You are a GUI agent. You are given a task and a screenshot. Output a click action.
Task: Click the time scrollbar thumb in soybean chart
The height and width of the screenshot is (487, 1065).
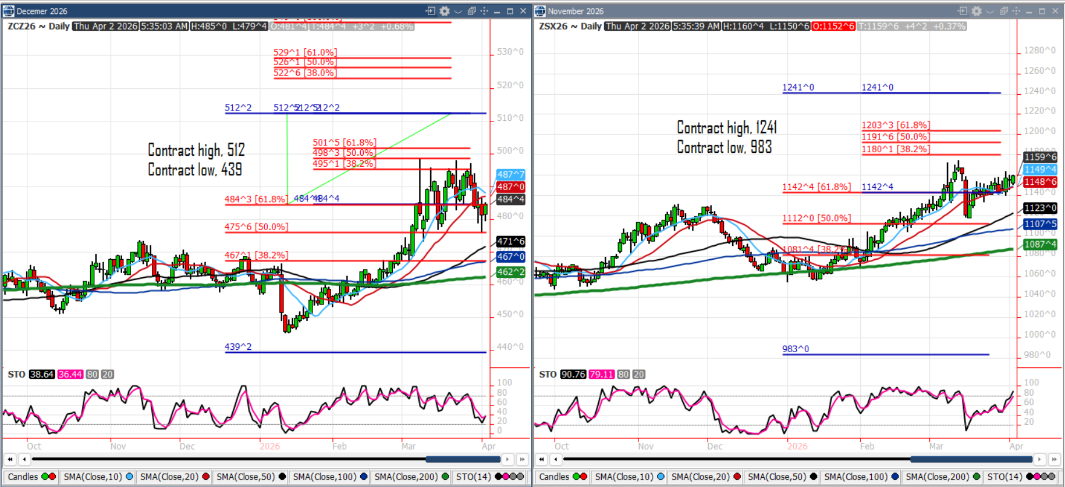(972, 459)
